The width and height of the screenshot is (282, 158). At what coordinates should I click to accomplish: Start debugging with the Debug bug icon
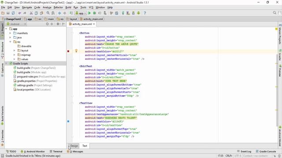point(95,13)
